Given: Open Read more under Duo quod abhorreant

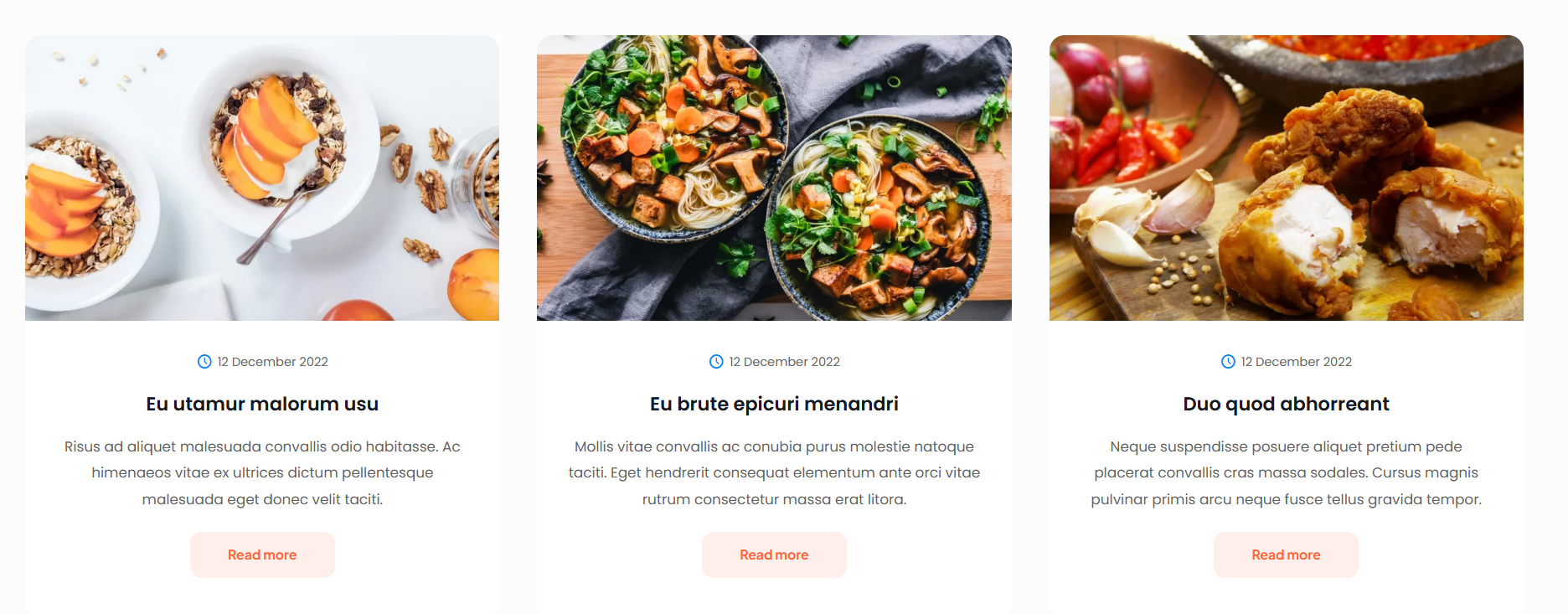Looking at the screenshot, I should pyautogui.click(x=1286, y=555).
